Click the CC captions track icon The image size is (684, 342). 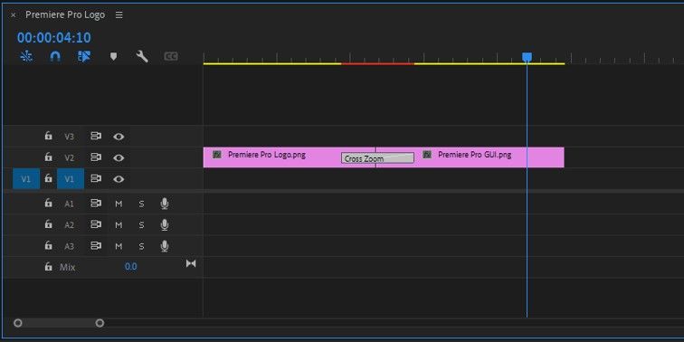click(x=171, y=56)
